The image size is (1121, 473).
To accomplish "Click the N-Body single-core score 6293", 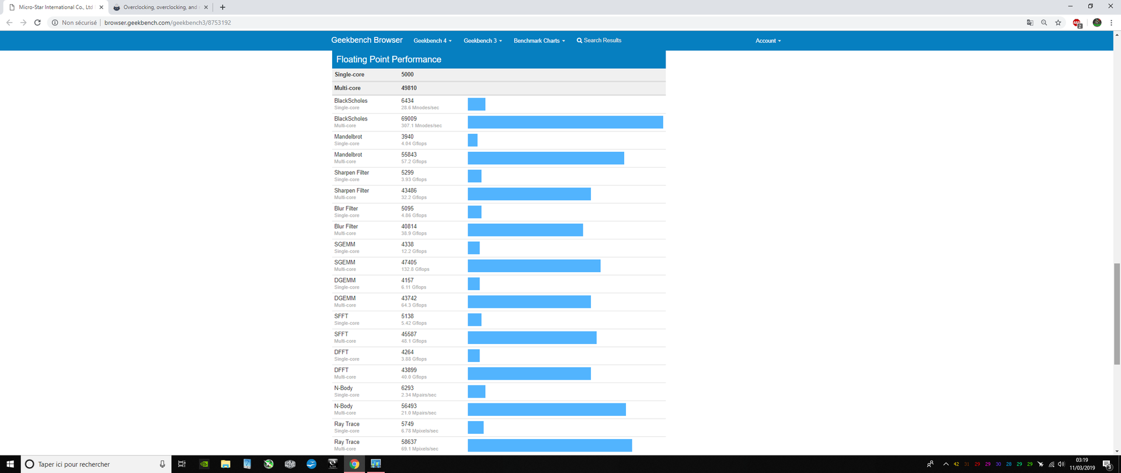I will [x=408, y=388].
